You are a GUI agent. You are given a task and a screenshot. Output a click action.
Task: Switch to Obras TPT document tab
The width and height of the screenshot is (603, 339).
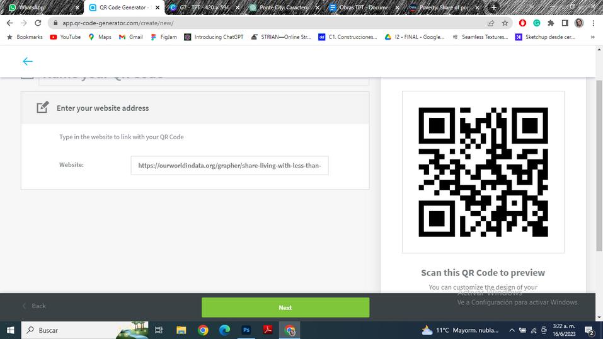[x=364, y=8]
